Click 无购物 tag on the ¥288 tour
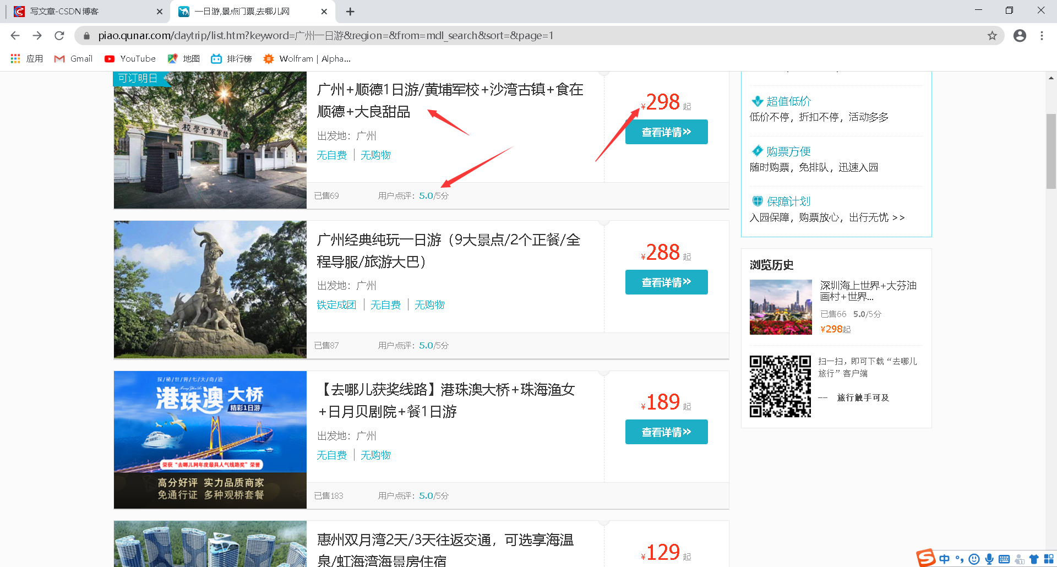1057x567 pixels. 429,305
